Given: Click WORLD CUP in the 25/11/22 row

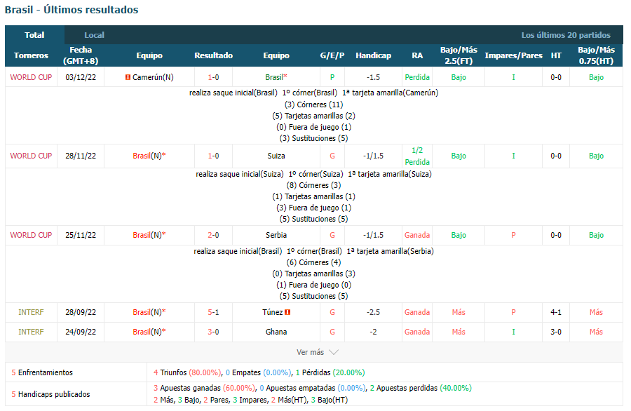Looking at the screenshot, I should pos(31,235).
